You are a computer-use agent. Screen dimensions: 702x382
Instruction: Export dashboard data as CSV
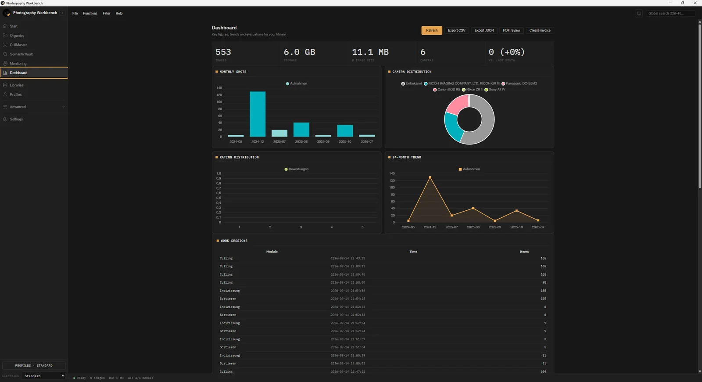(456, 30)
